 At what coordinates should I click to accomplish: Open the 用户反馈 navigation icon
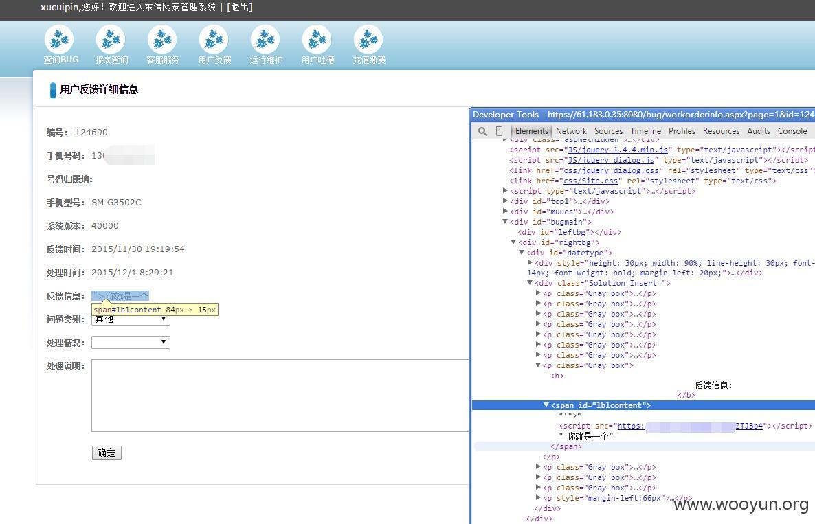click(x=214, y=39)
